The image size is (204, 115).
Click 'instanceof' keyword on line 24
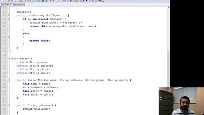click(x=40, y=19)
